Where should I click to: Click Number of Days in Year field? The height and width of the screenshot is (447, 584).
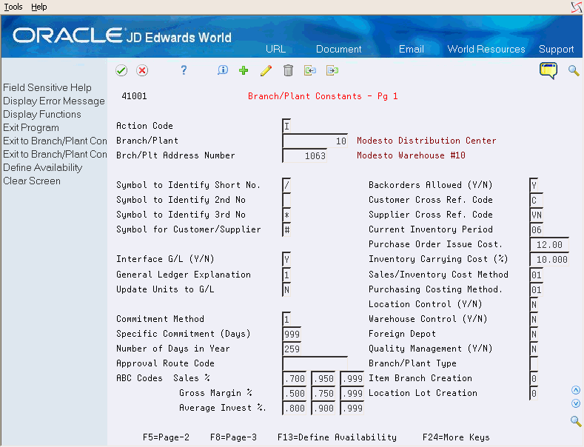(x=292, y=349)
